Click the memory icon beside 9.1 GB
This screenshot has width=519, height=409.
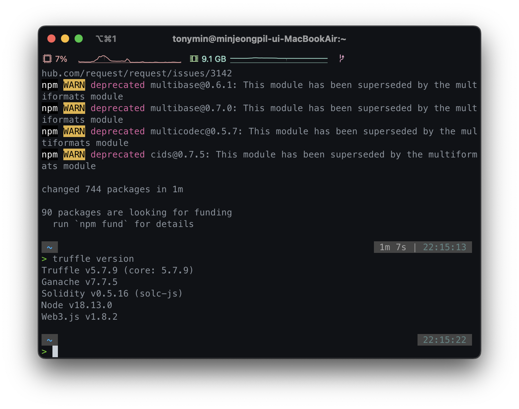(x=194, y=59)
